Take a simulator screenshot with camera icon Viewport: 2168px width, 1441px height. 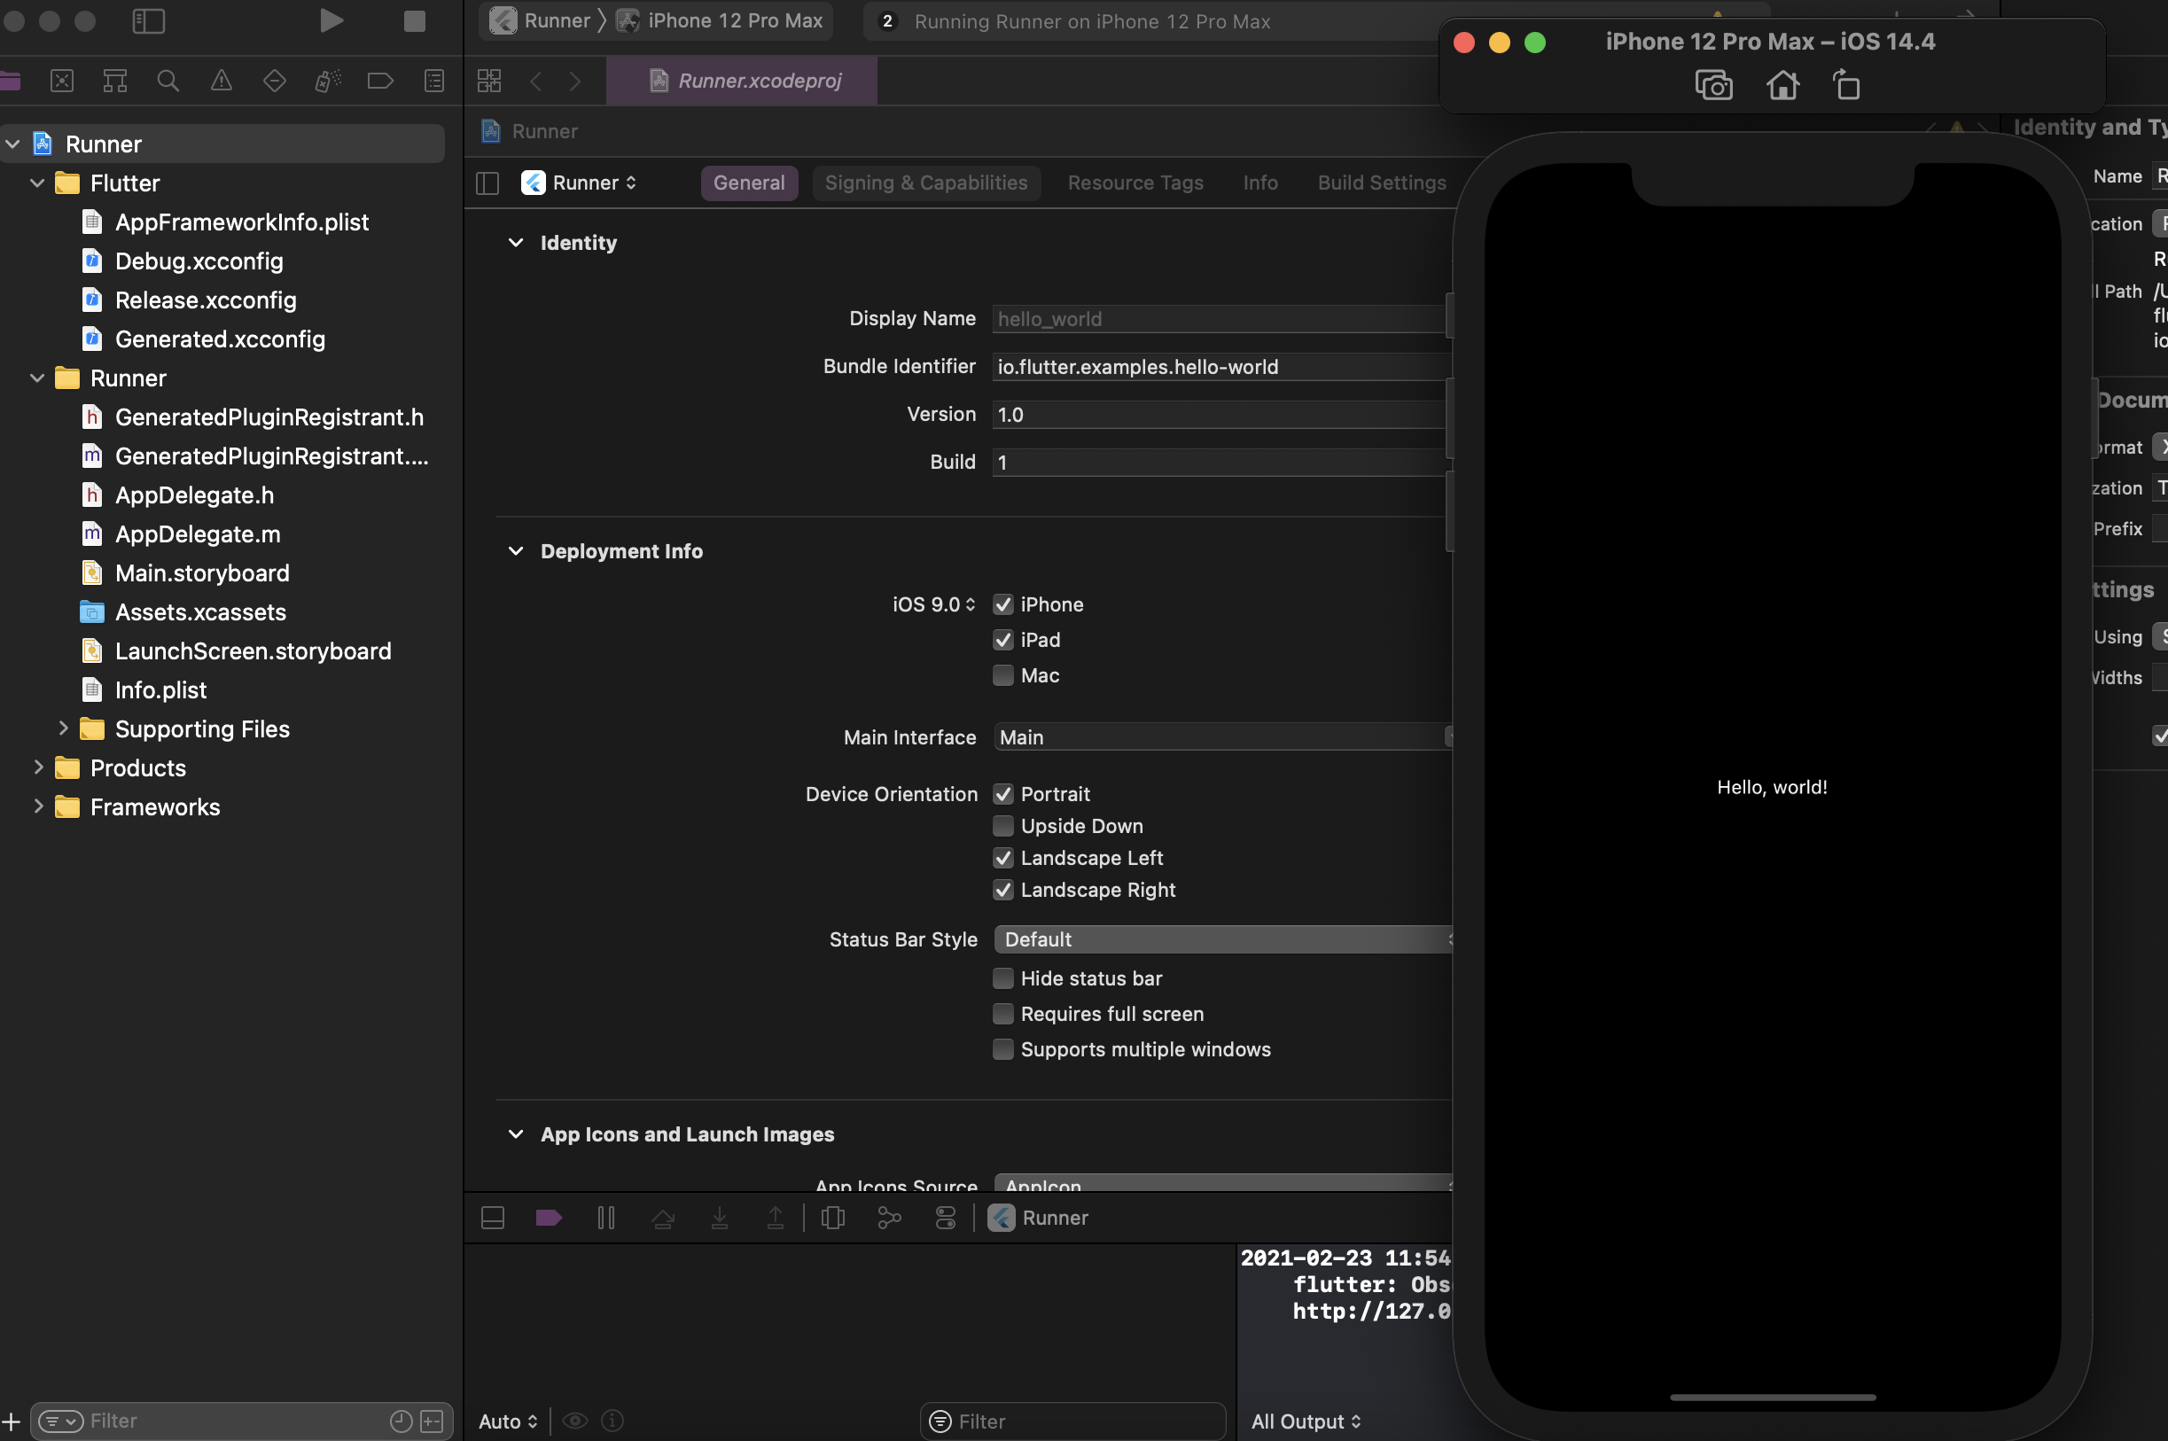1713,85
